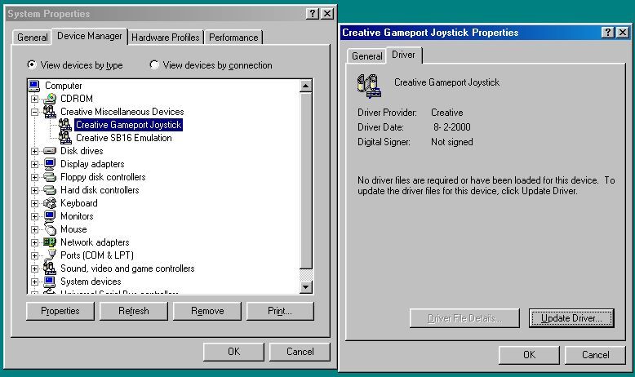Expand the Mouse node

(x=35, y=229)
